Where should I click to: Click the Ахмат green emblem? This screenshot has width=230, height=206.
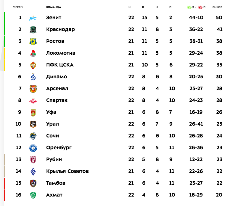[33, 195]
